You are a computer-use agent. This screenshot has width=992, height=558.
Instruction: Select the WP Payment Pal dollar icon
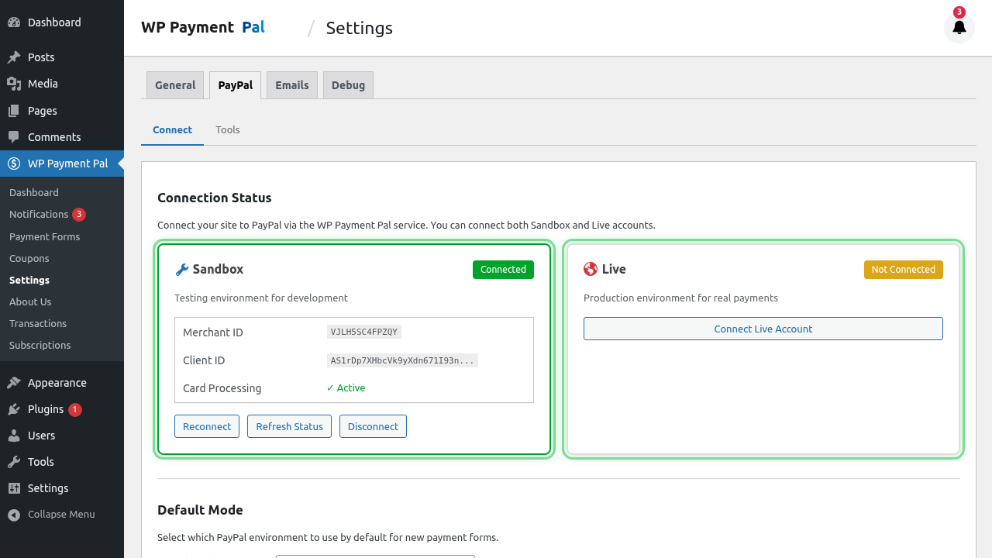[13, 164]
